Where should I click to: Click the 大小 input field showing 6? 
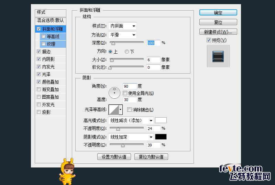click(153, 60)
